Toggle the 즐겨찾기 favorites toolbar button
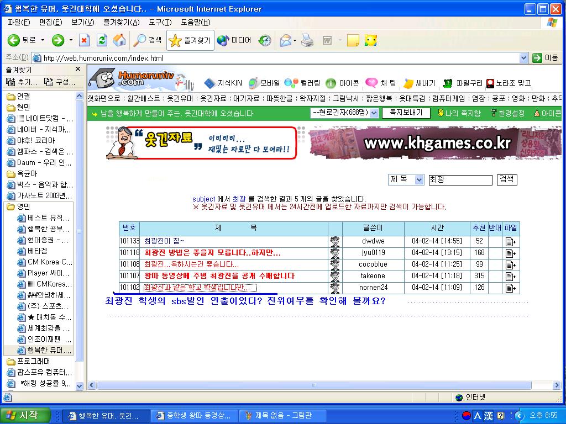 [190, 40]
